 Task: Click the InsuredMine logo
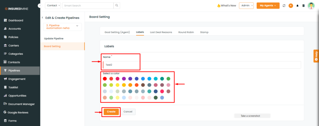coord(17,9)
